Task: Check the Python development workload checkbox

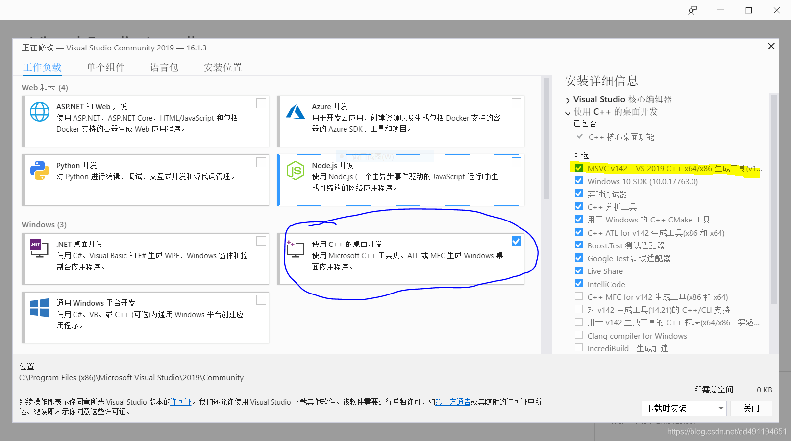Action: pos(261,162)
